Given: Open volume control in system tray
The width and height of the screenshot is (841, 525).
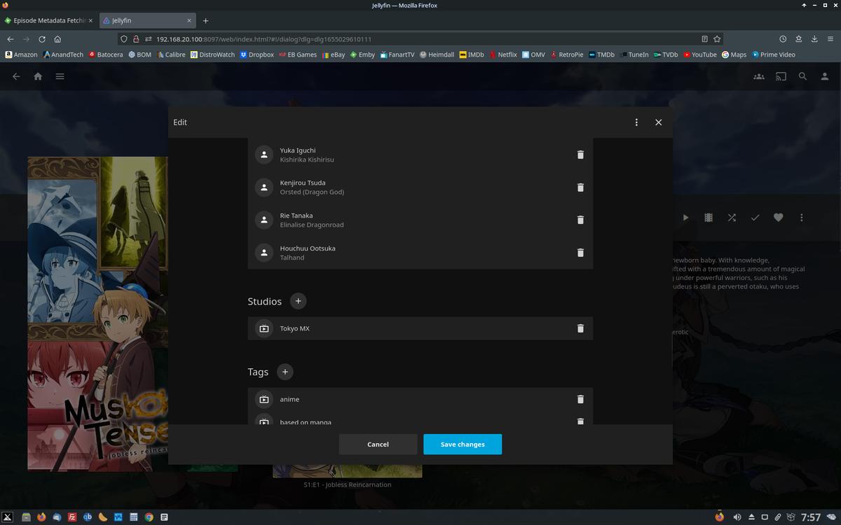Looking at the screenshot, I should 737,517.
